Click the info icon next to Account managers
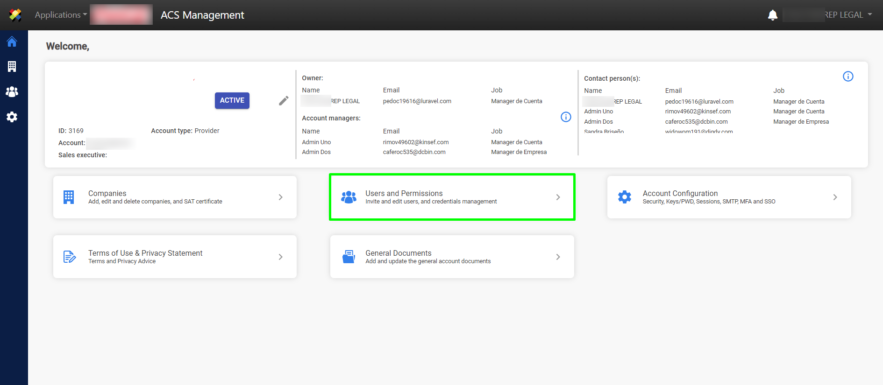 coord(566,117)
